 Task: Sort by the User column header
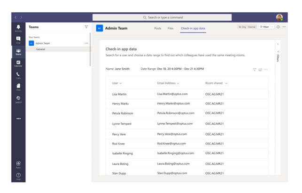[x=117, y=83]
